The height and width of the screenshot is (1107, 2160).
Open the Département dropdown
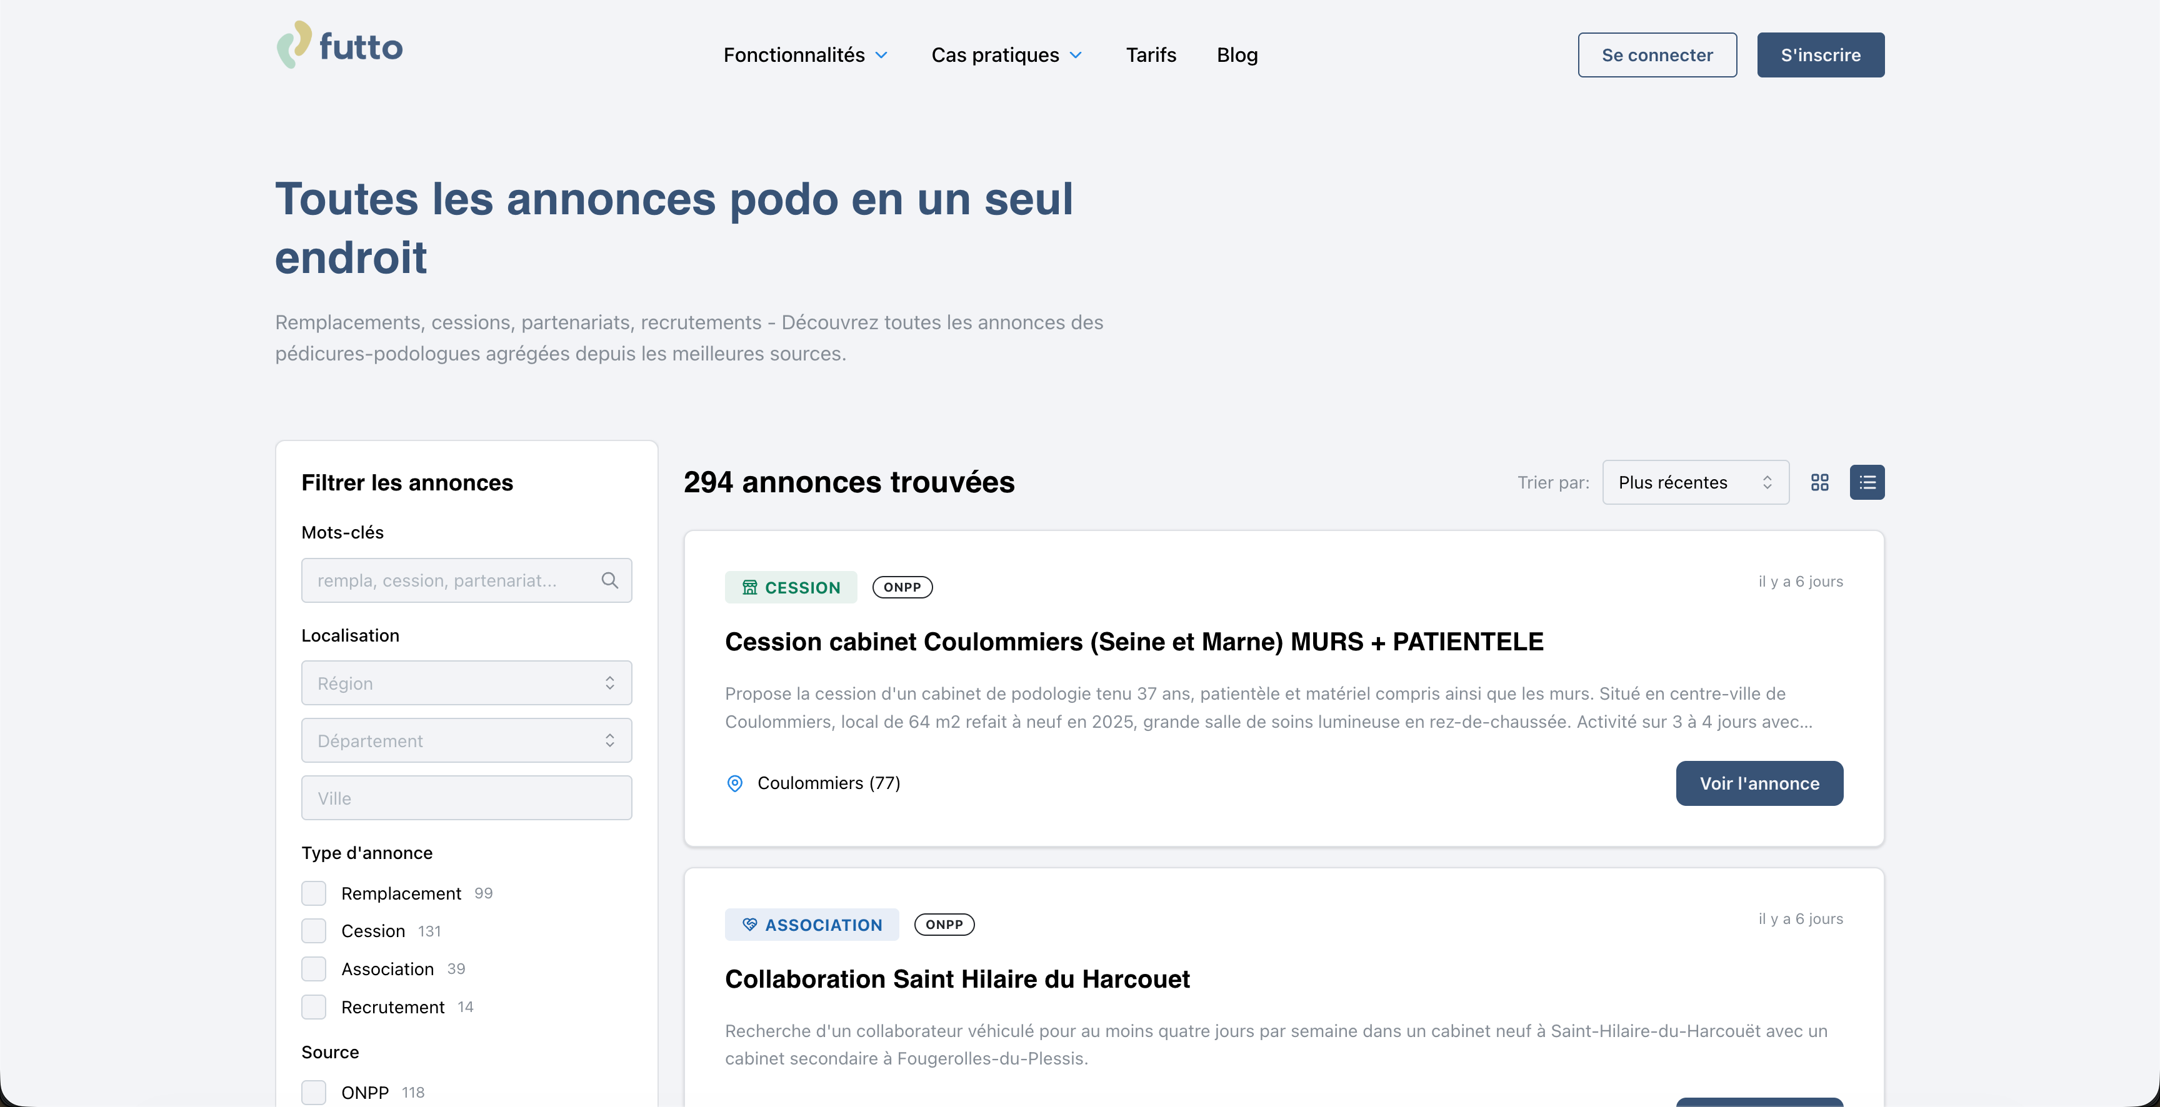point(466,740)
